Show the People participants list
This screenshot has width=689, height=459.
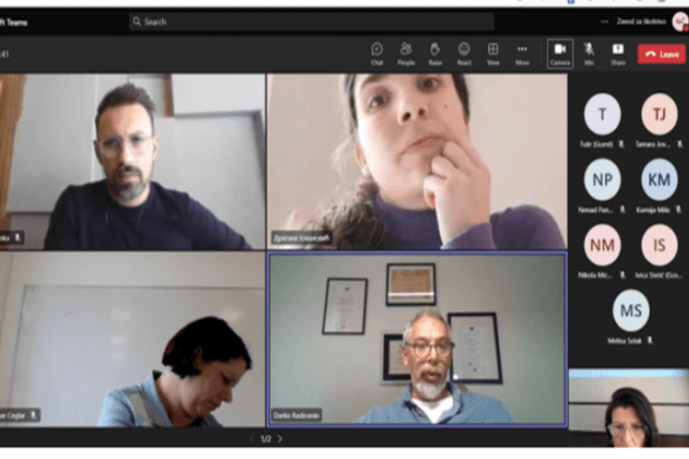click(406, 52)
